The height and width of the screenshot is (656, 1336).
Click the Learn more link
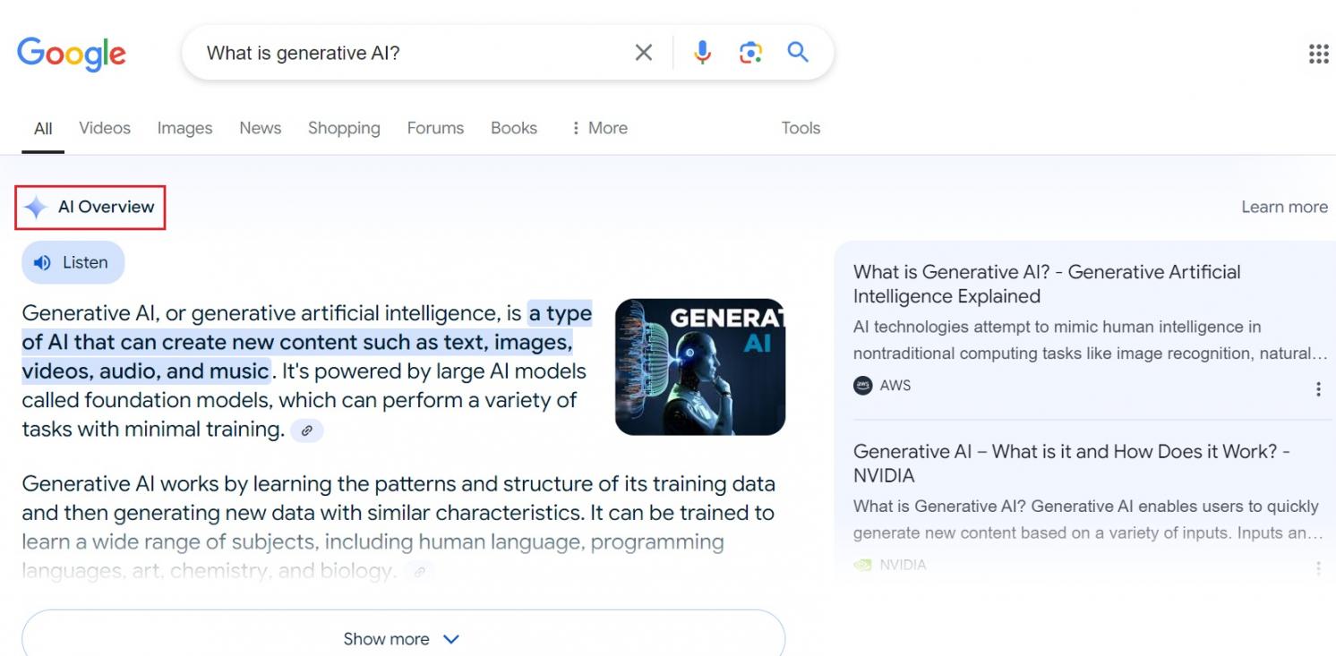click(x=1284, y=207)
